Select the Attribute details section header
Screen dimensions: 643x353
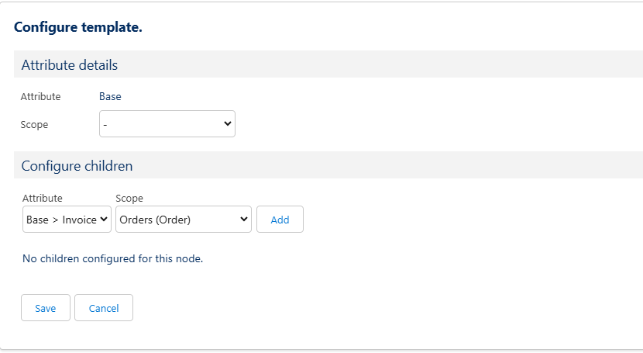70,65
